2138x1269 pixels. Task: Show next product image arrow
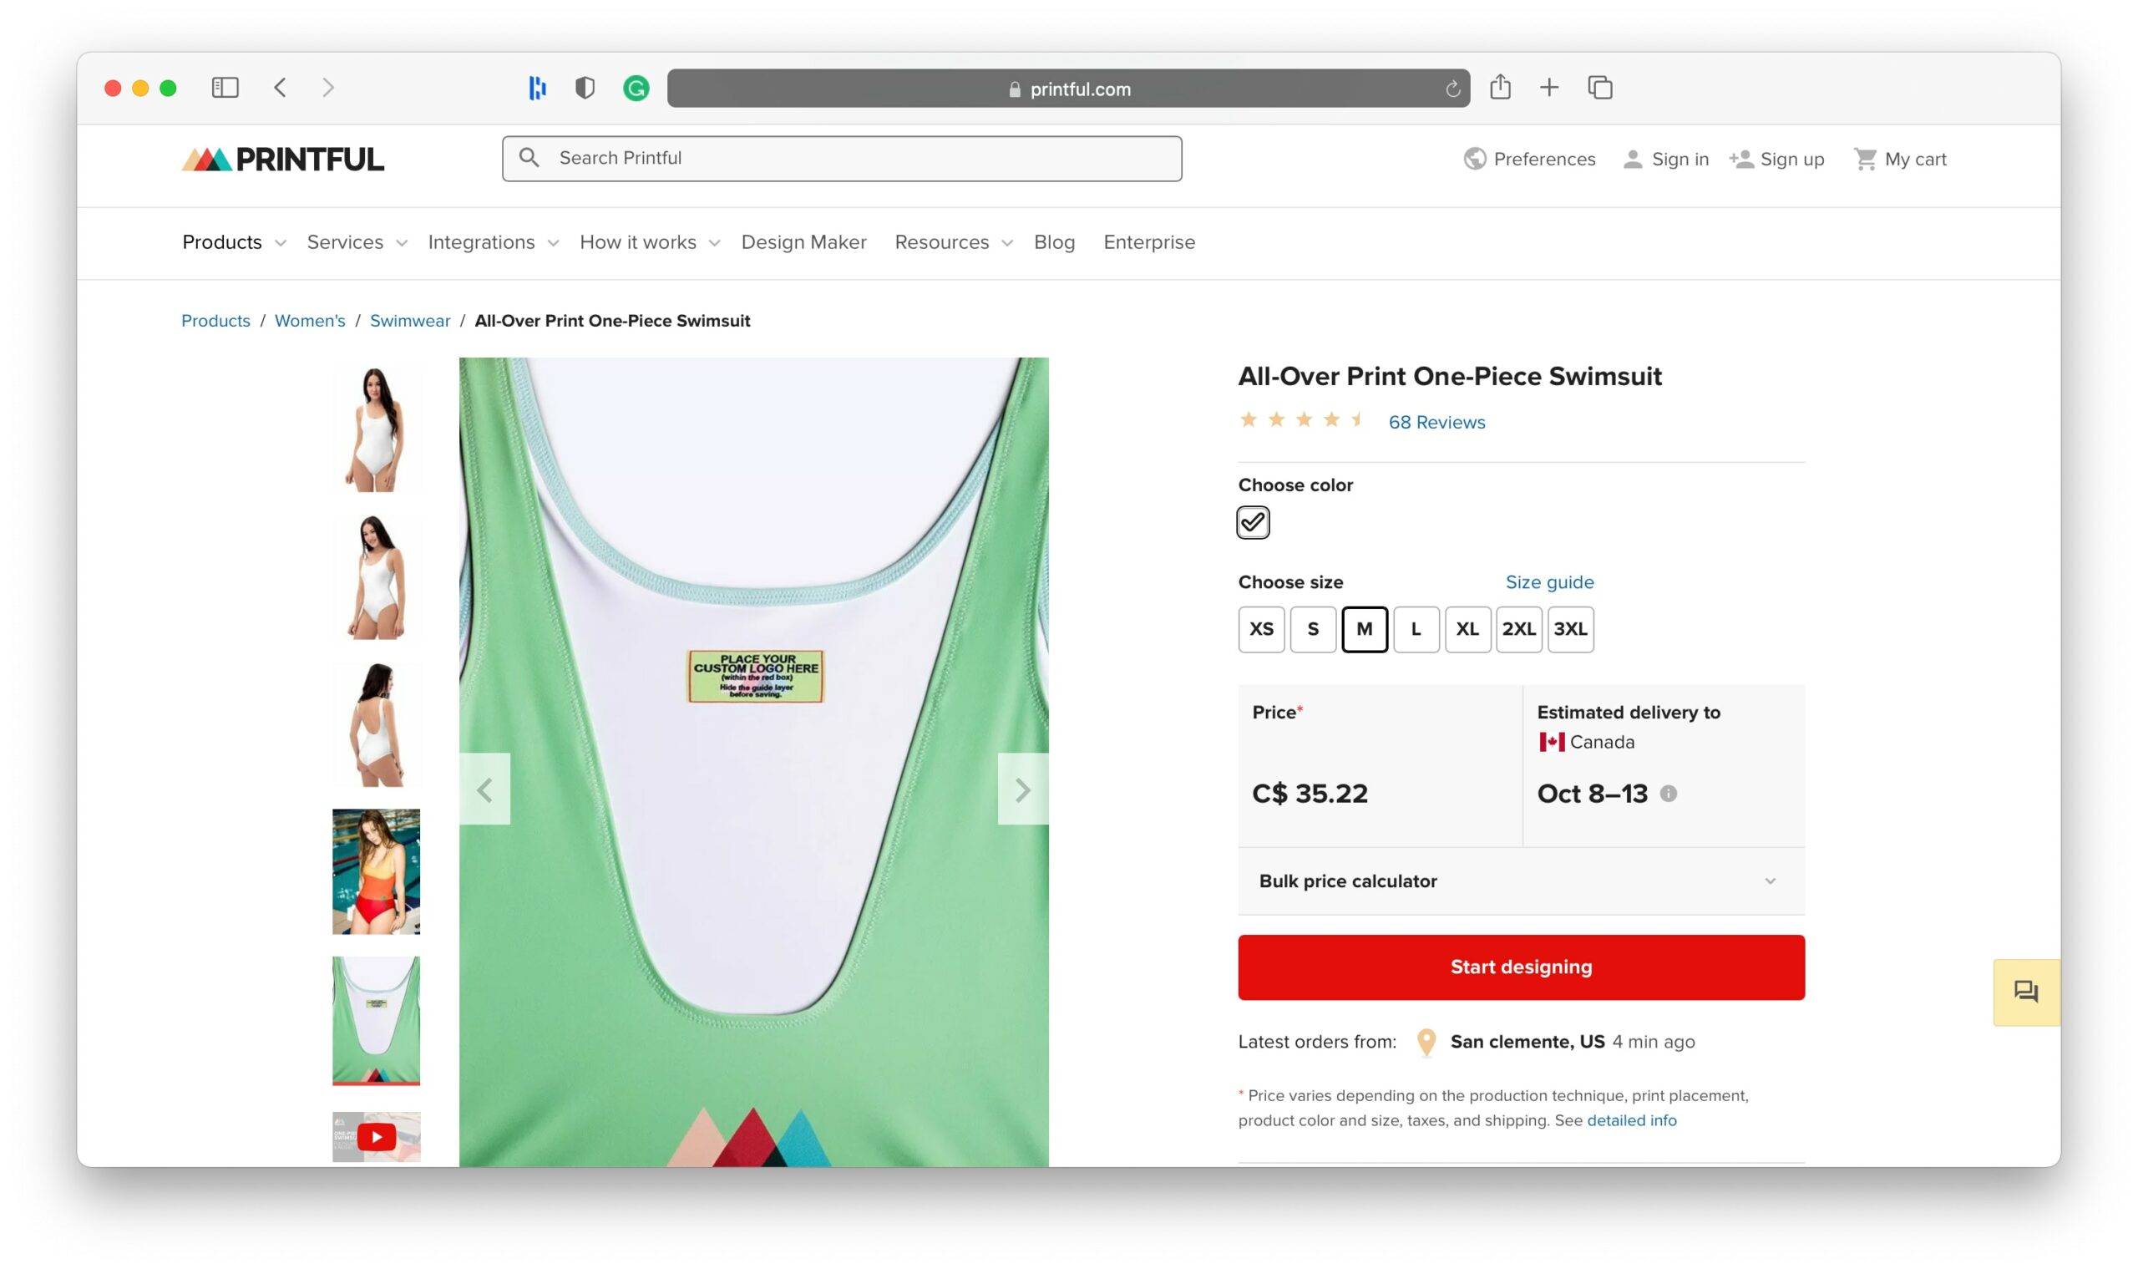[x=1022, y=789]
